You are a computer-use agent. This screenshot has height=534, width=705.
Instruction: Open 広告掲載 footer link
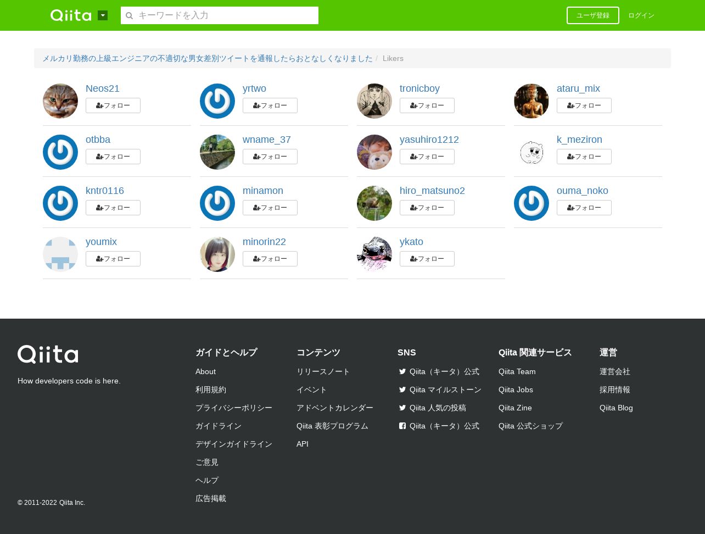pos(211,498)
